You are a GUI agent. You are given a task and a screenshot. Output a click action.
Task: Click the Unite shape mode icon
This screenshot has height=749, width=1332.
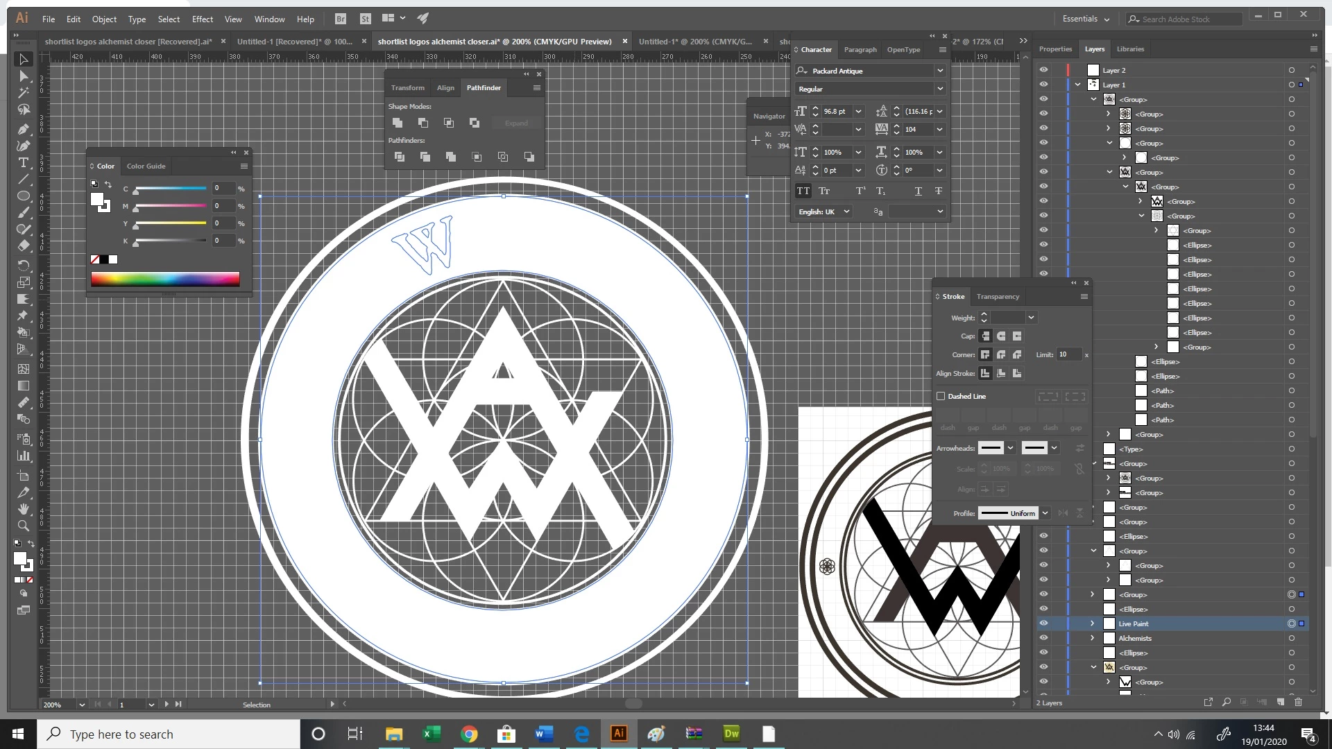point(398,123)
